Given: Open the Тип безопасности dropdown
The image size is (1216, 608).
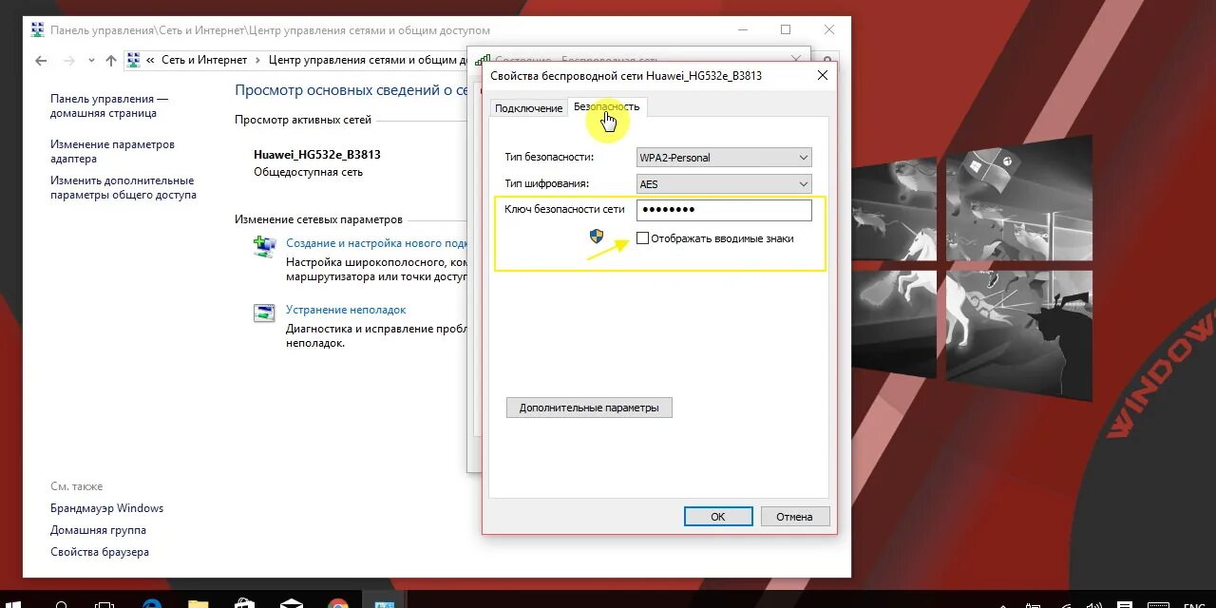Looking at the screenshot, I should 724,158.
